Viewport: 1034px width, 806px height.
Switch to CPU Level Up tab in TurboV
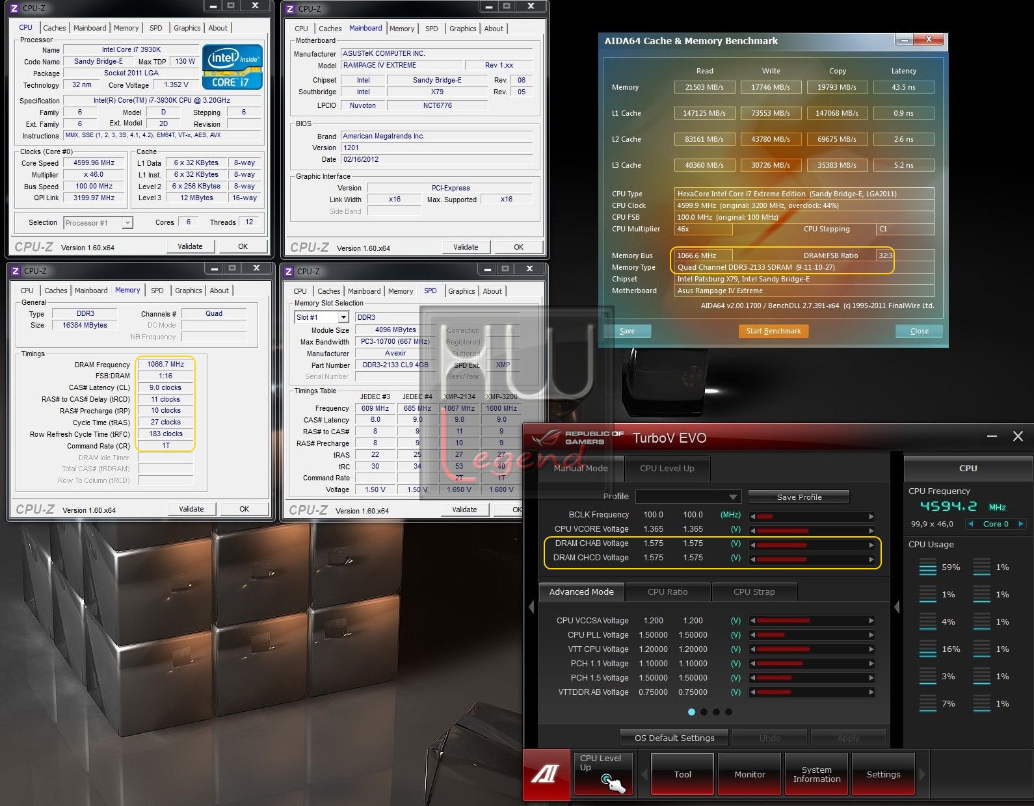click(x=667, y=468)
